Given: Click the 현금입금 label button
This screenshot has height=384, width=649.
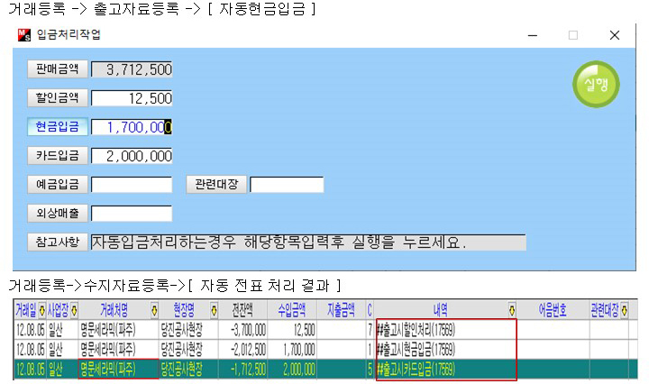Looking at the screenshot, I should pos(58,126).
